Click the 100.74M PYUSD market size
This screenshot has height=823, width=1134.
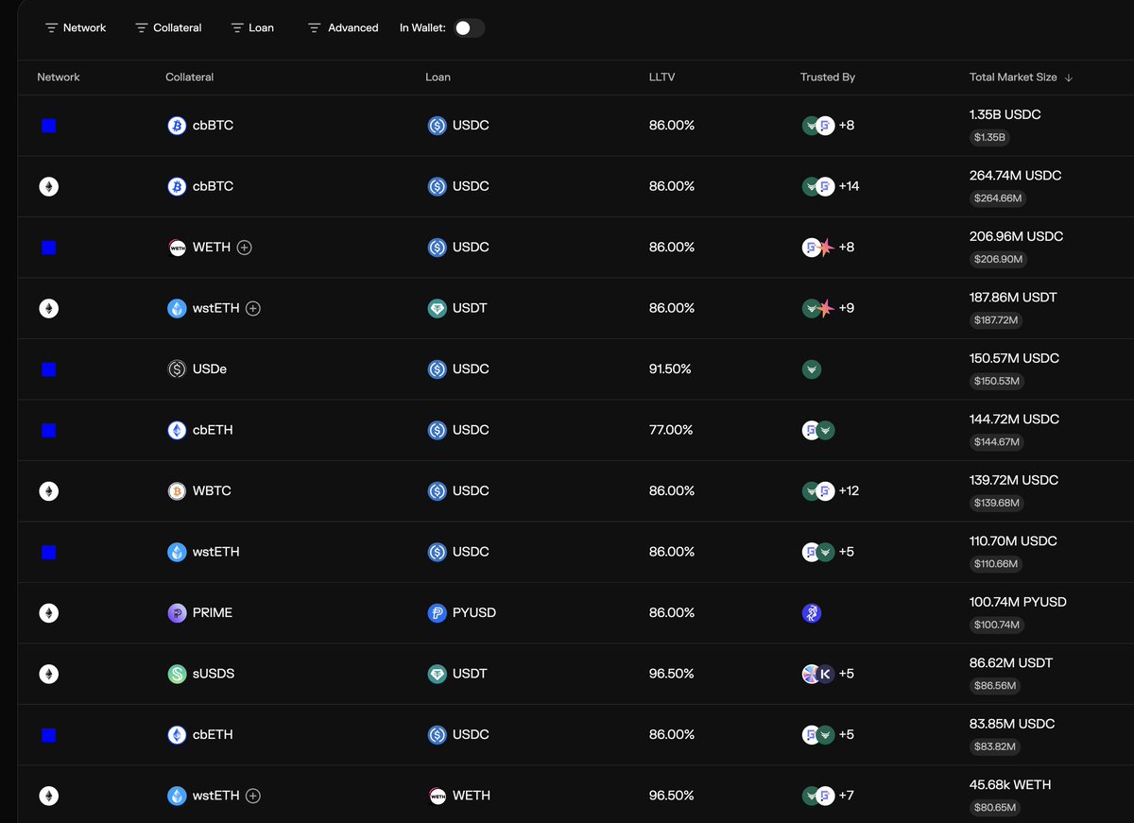point(1018,602)
